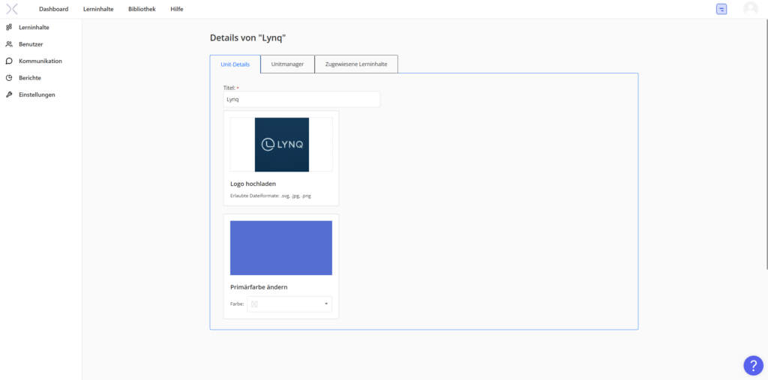
Task: Go to Lerninhalte in the sidebar
Action: [x=34, y=28]
